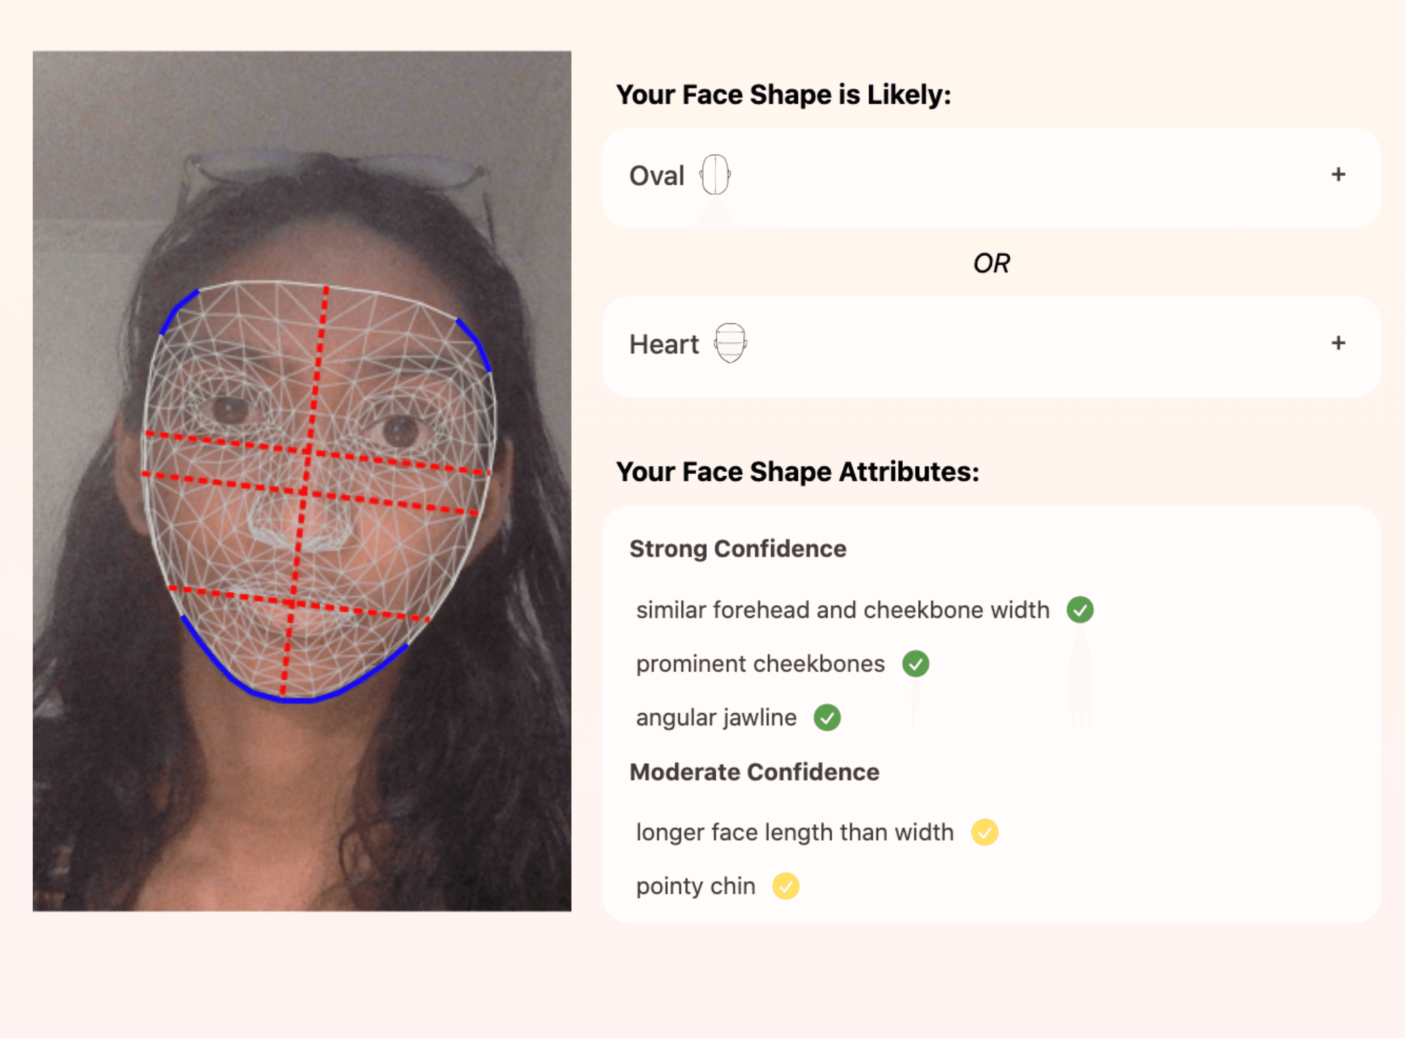Toggle the pointy chin attribute
This screenshot has width=1405, height=1038.
[x=695, y=886]
